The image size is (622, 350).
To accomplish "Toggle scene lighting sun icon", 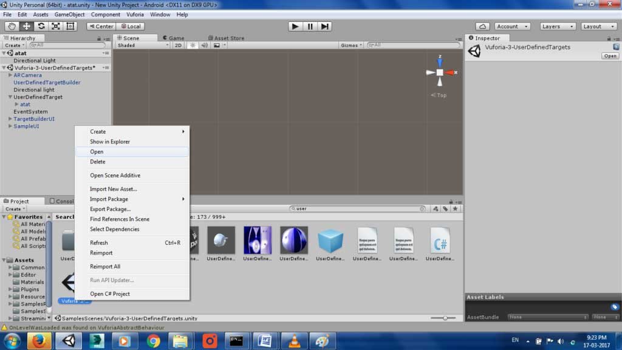I will (x=193, y=45).
